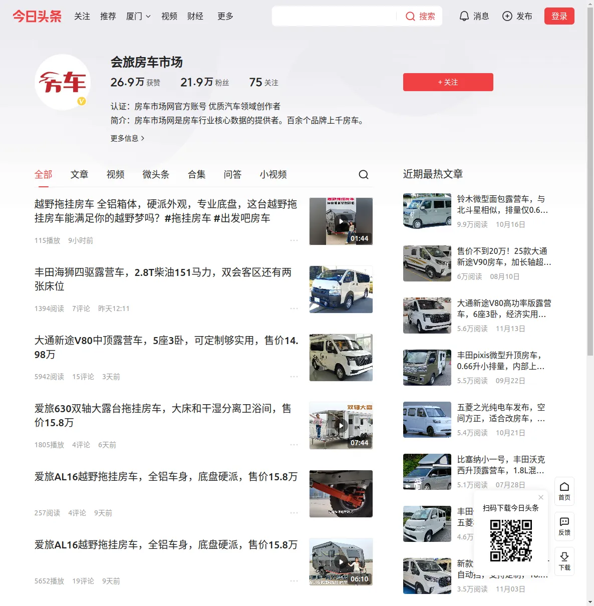Image resolution: width=594 pixels, height=606 pixels.
Task: Select the 全部 content tab
Action: click(x=44, y=174)
